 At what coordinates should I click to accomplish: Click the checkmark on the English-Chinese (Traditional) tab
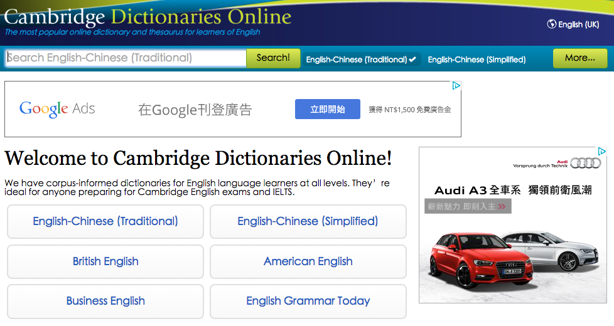pos(412,60)
